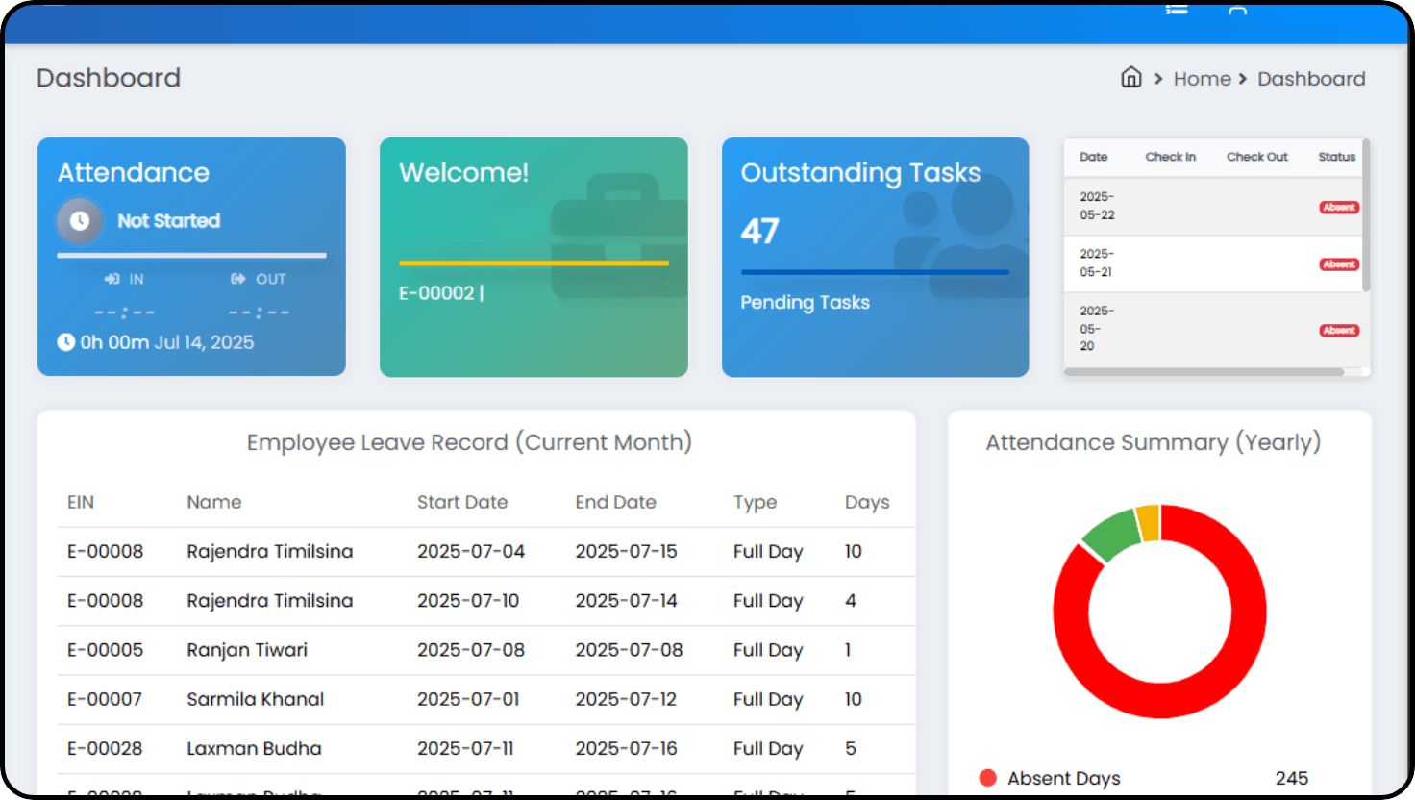The height and width of the screenshot is (800, 1415).
Task: Click the Not Started attendance status
Action: [169, 221]
